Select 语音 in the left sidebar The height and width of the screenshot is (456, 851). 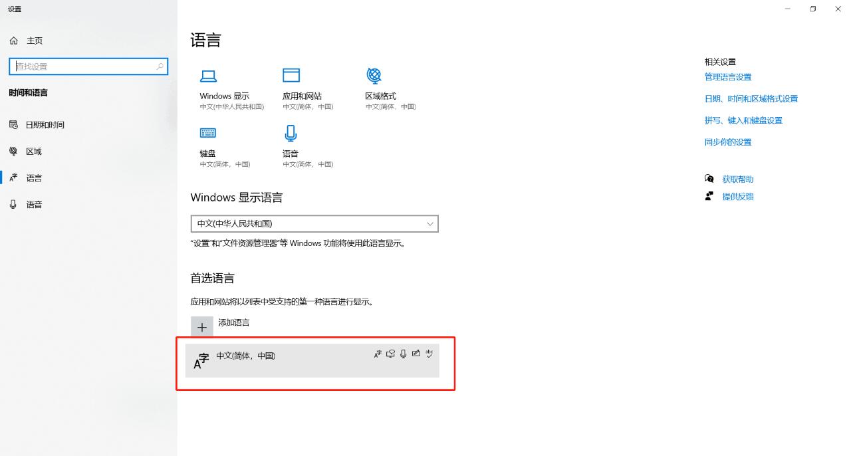pyautogui.click(x=34, y=205)
